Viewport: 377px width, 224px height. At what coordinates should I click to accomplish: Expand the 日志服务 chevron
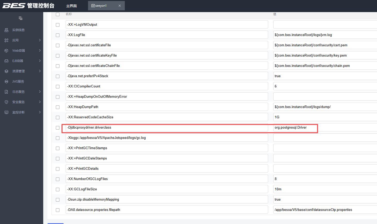click(x=40, y=92)
